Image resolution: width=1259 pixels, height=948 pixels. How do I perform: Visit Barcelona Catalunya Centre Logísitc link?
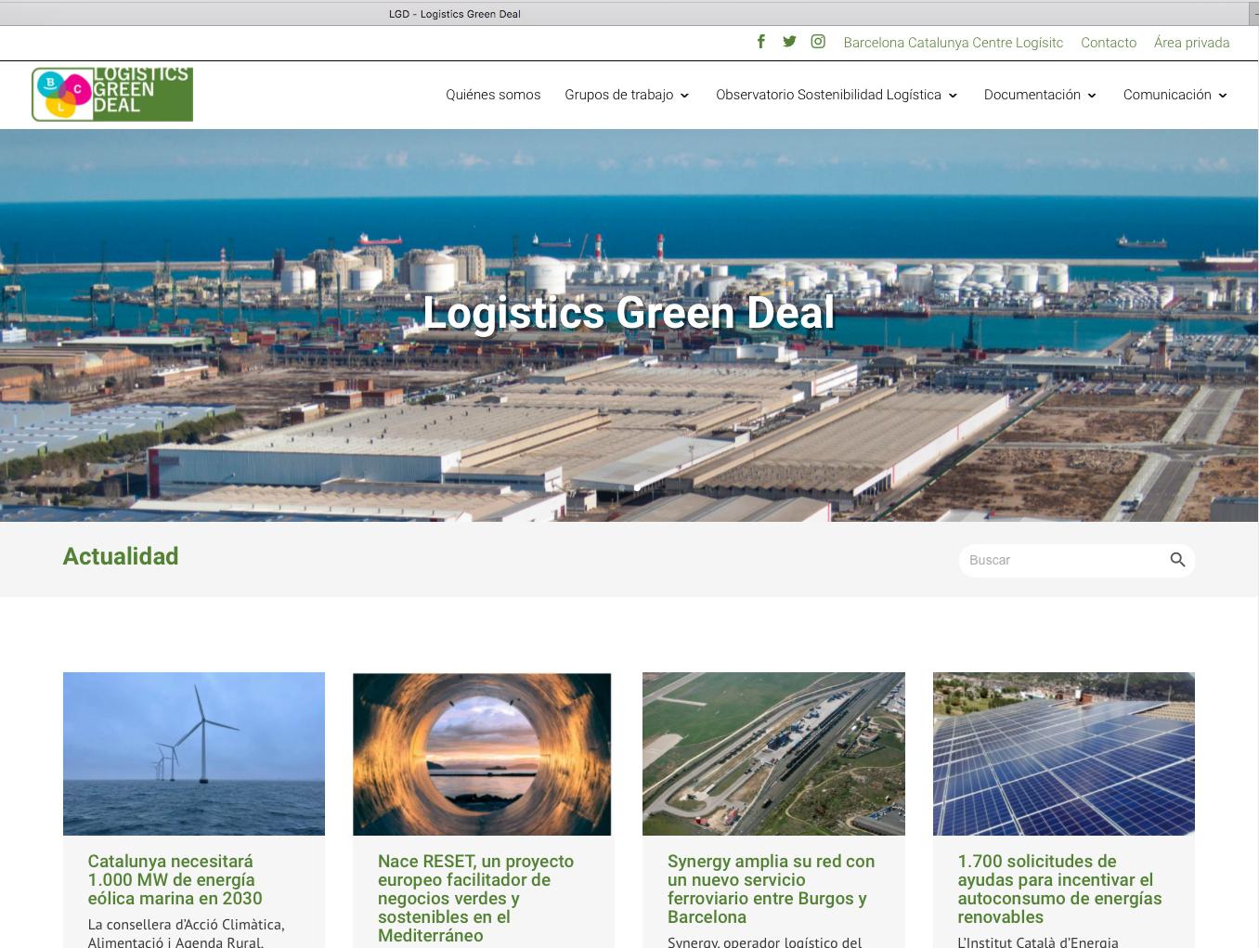tap(953, 43)
